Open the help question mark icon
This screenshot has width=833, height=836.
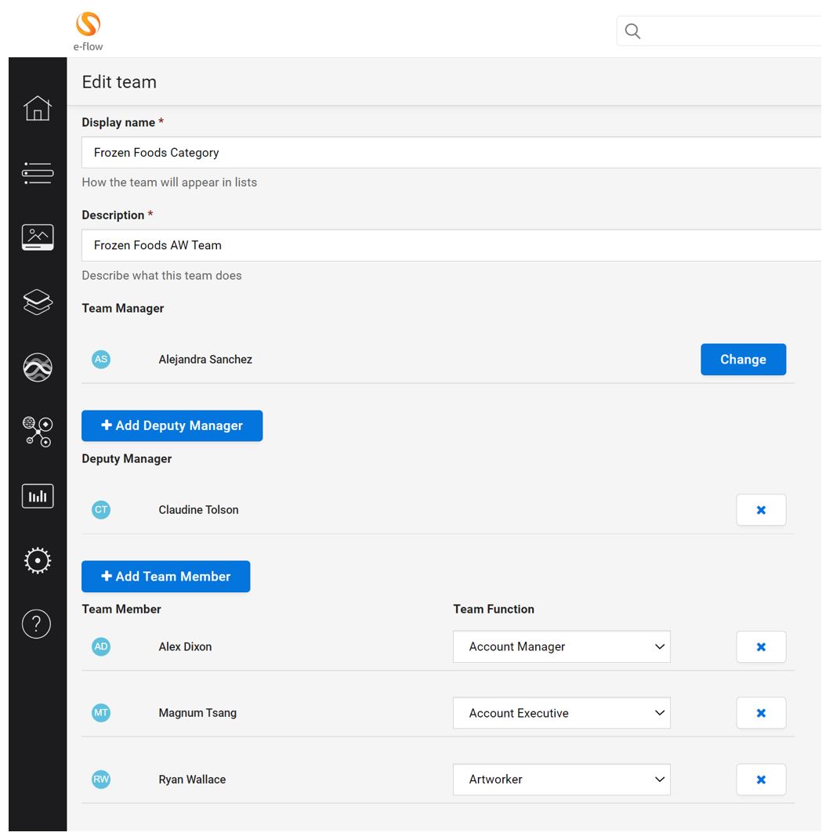[x=36, y=624]
